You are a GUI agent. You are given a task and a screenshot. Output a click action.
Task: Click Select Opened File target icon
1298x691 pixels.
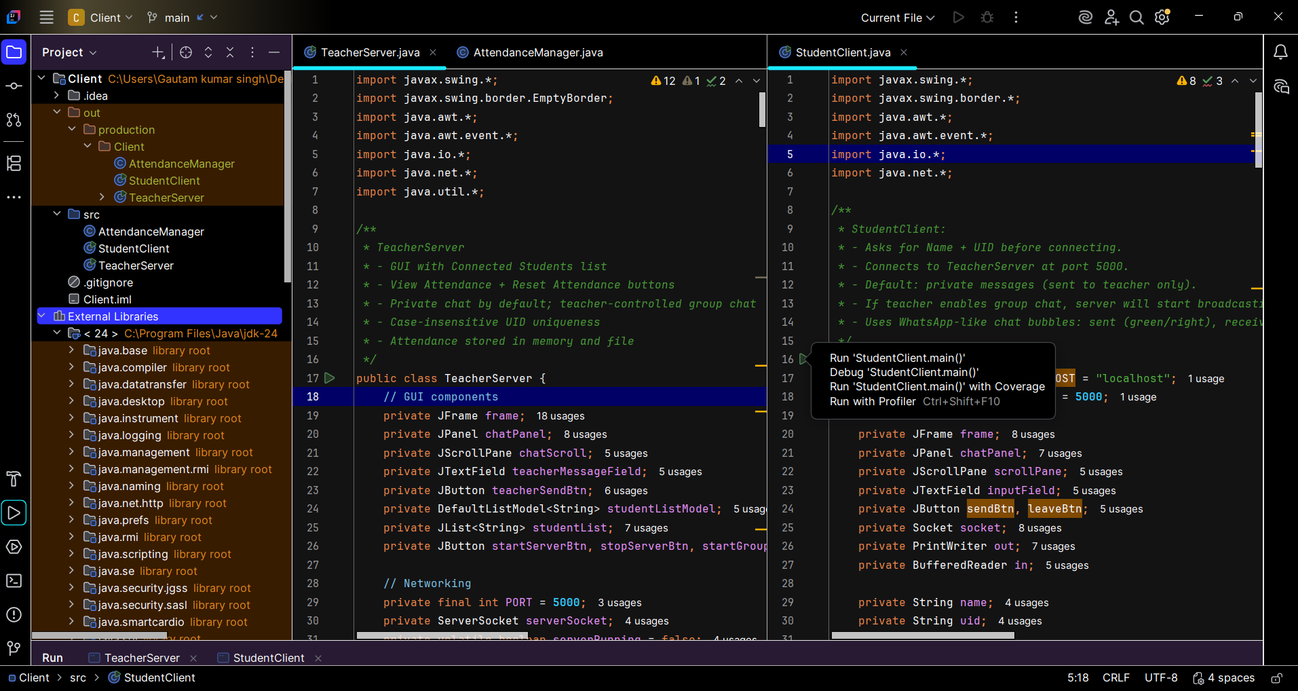click(x=186, y=52)
